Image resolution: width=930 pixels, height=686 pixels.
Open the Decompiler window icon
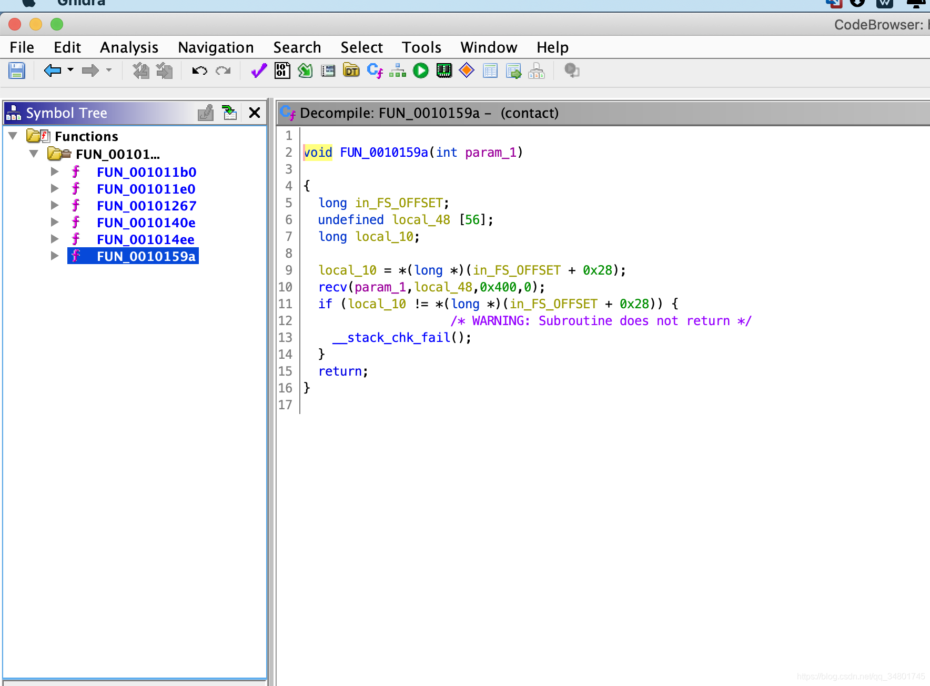pos(375,70)
